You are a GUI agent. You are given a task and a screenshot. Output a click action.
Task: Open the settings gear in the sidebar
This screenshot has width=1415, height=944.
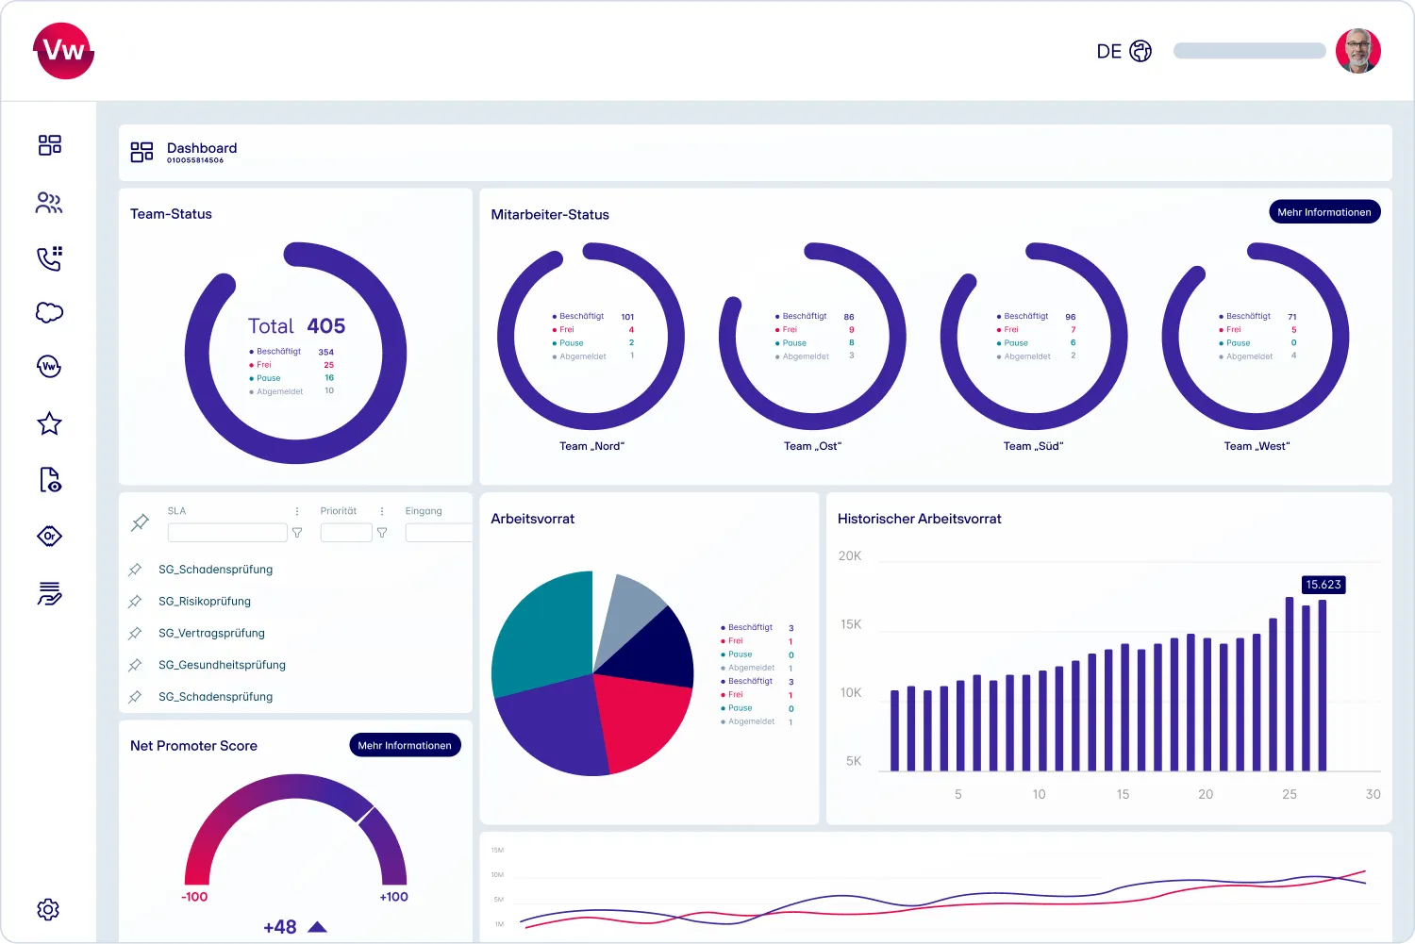[48, 909]
